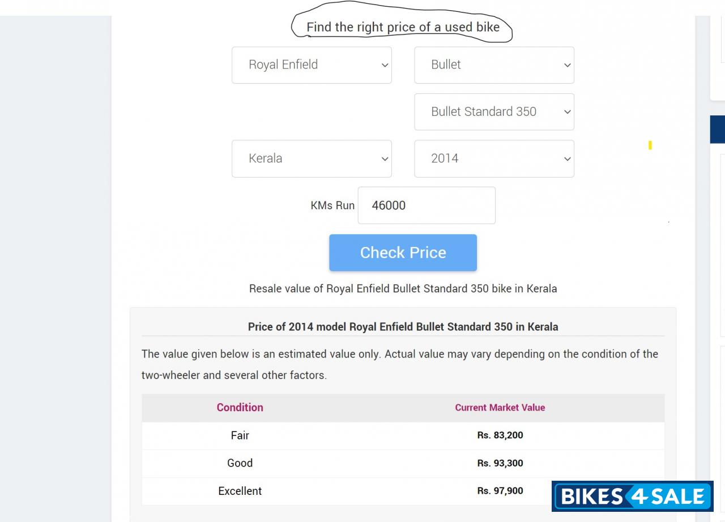Screen dimensions: 725x522
Task: Select the Fair condition row
Action: [x=240, y=435]
